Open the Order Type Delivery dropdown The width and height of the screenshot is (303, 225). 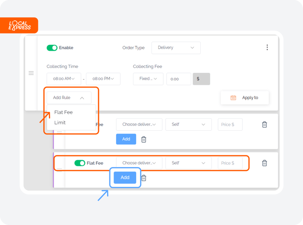176,48
